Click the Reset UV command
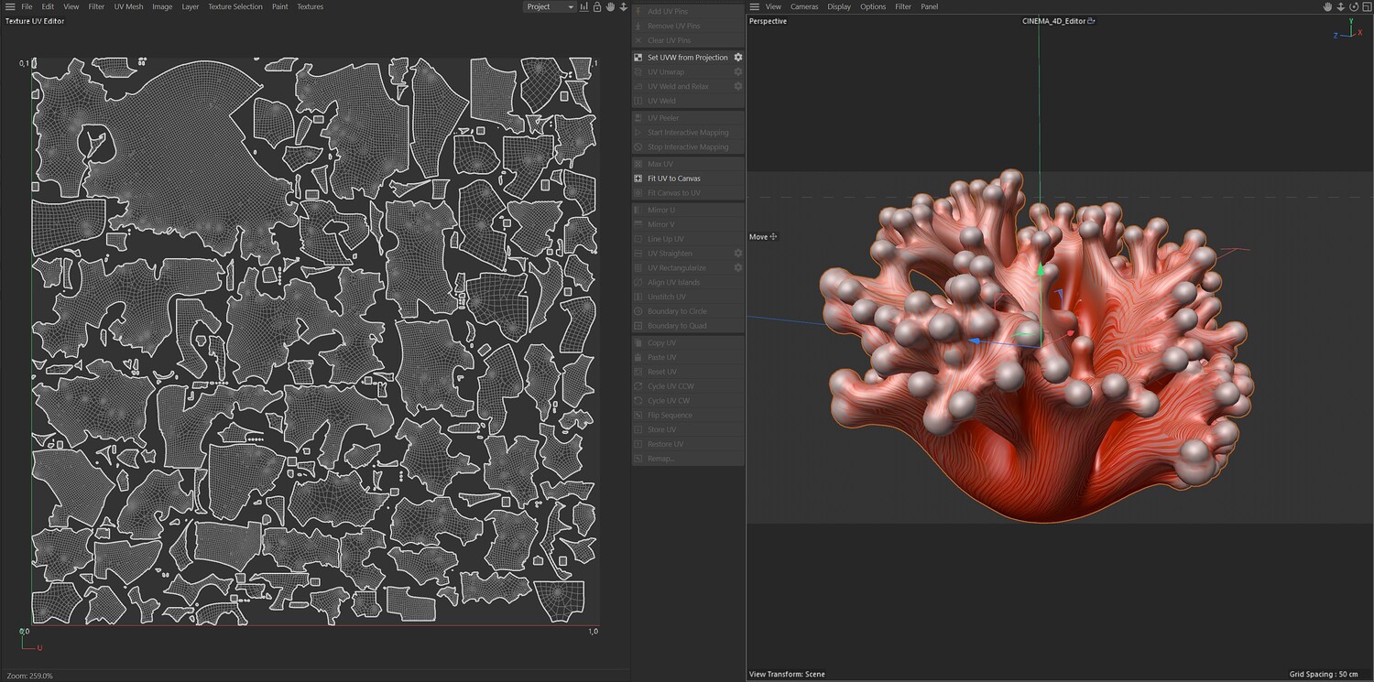Viewport: 1374px width, 682px height. click(688, 372)
